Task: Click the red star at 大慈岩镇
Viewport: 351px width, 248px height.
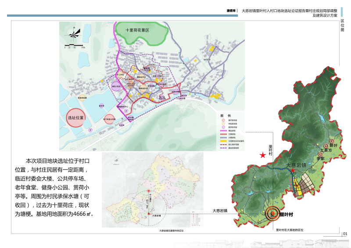Action: tap(293, 170)
